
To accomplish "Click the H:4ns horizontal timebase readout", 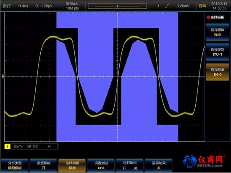I will (x=23, y=6).
